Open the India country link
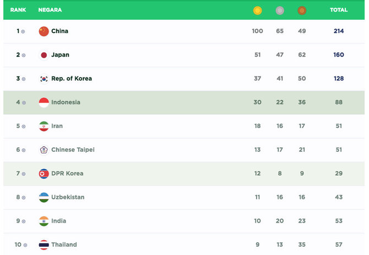The image size is (369, 255). click(59, 221)
